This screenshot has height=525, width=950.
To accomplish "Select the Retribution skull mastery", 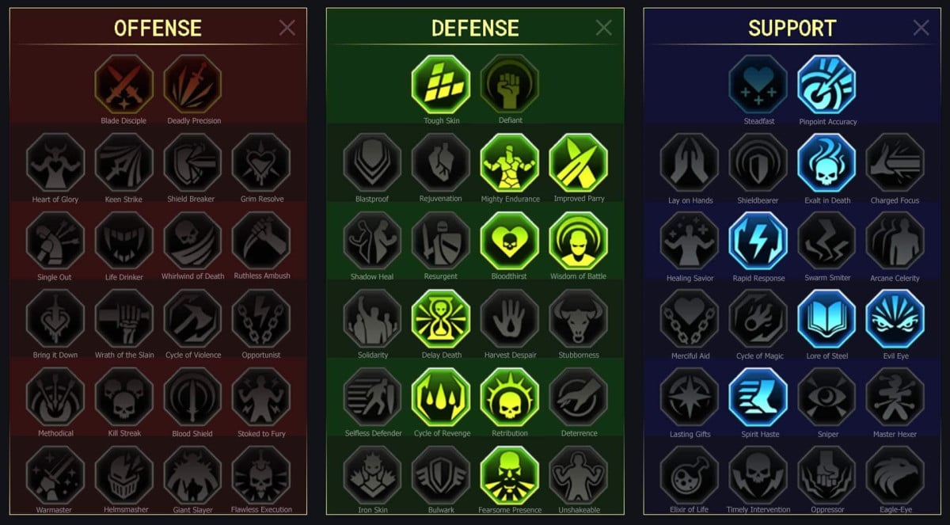I will click(510, 398).
